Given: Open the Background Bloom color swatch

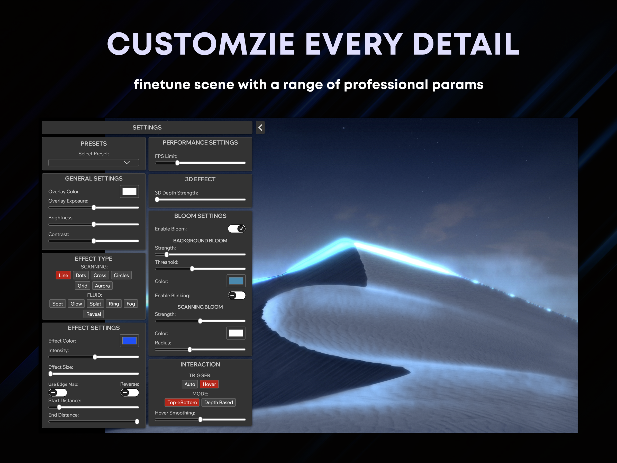Looking at the screenshot, I should [x=236, y=281].
